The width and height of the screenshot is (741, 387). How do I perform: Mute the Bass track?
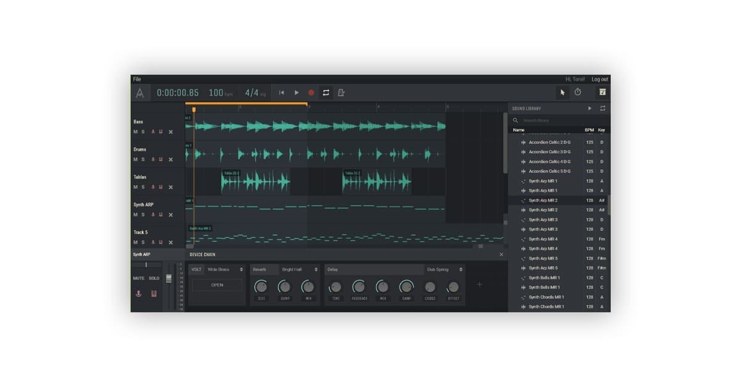pyautogui.click(x=135, y=132)
